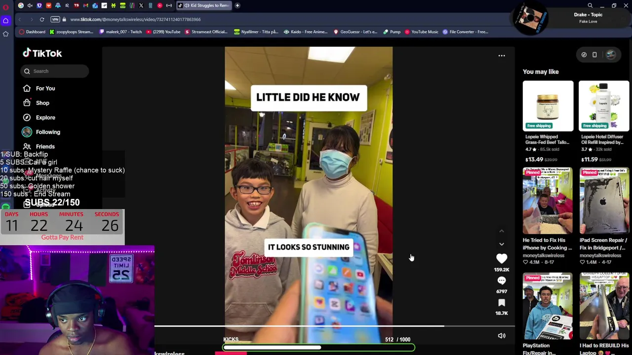
Task: Reload the page
Action: click(42, 19)
